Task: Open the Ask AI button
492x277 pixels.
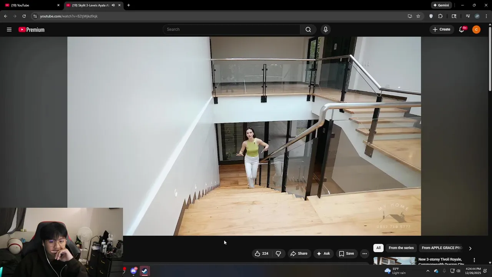Action: click(323, 254)
